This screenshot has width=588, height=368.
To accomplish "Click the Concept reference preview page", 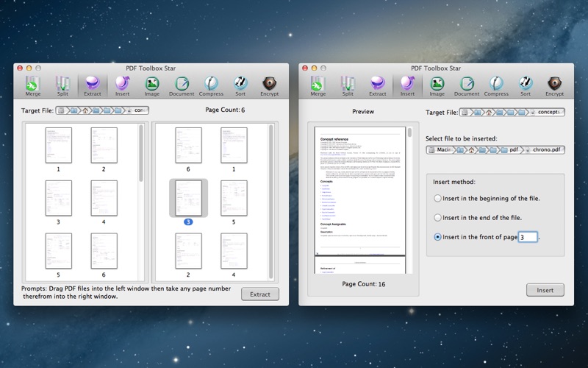I will [360, 191].
